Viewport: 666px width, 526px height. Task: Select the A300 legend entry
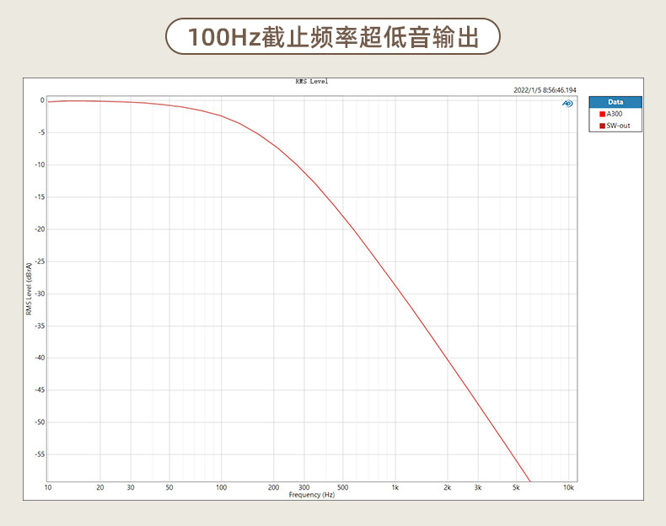[611, 114]
